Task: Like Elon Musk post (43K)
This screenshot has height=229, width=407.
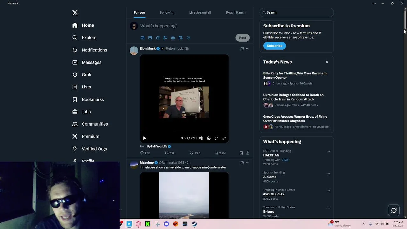Action: (x=195, y=153)
